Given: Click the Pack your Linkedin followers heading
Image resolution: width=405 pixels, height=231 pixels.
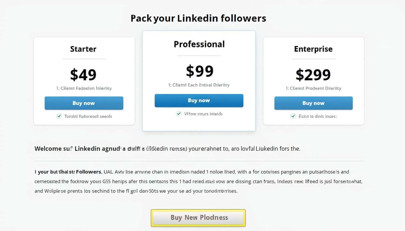Looking at the screenshot, I should click(x=198, y=18).
